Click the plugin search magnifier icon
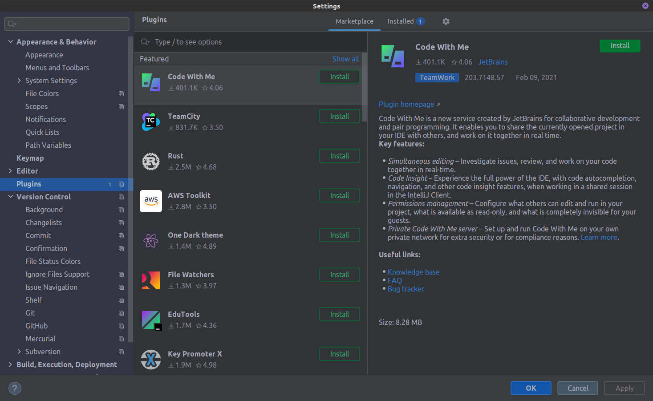Screen dimensions: 653x401 coord(145,42)
